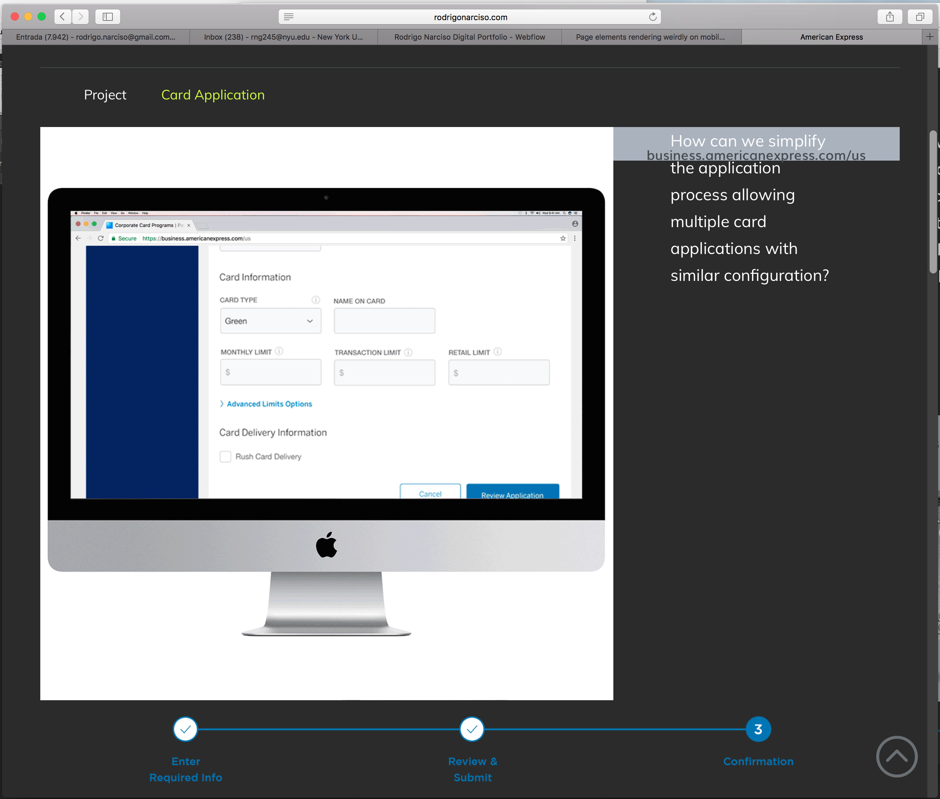
Task: Open a new tab with plus icon
Action: tap(930, 37)
